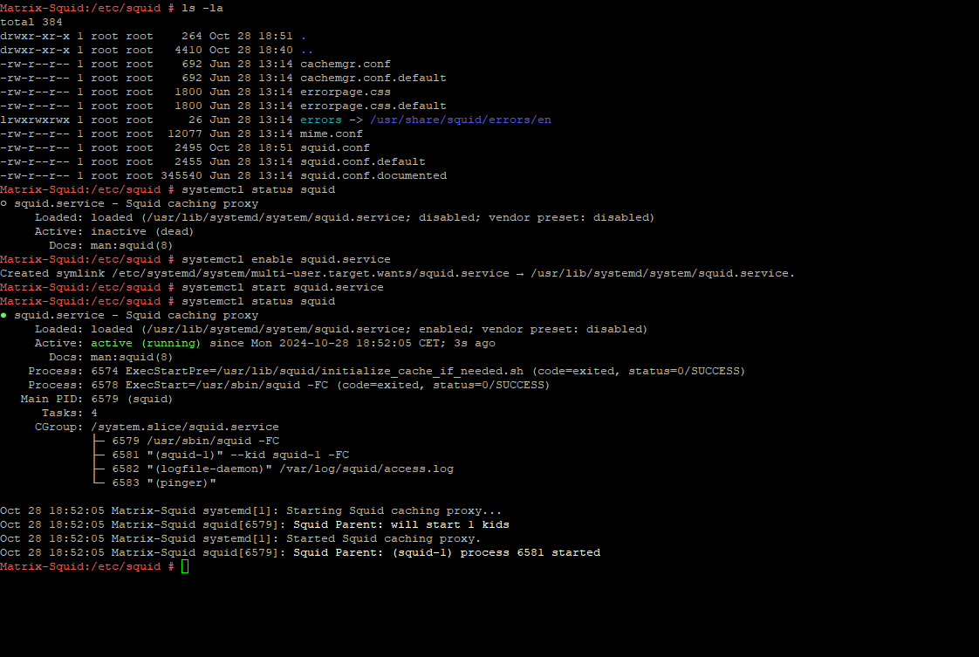
Task: Click the cachemgr.conf file name
Action: tap(346, 64)
